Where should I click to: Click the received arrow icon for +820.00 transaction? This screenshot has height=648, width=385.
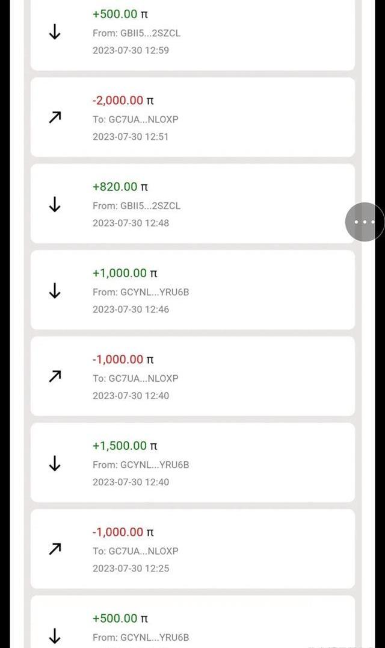click(55, 205)
